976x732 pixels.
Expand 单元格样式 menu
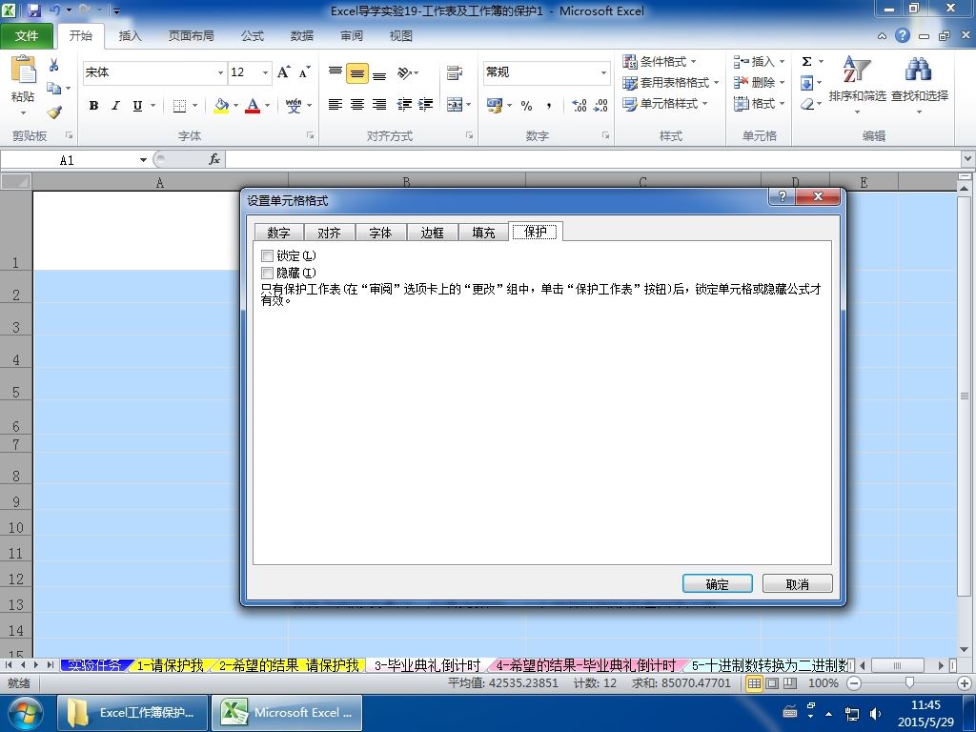pyautogui.click(x=665, y=104)
